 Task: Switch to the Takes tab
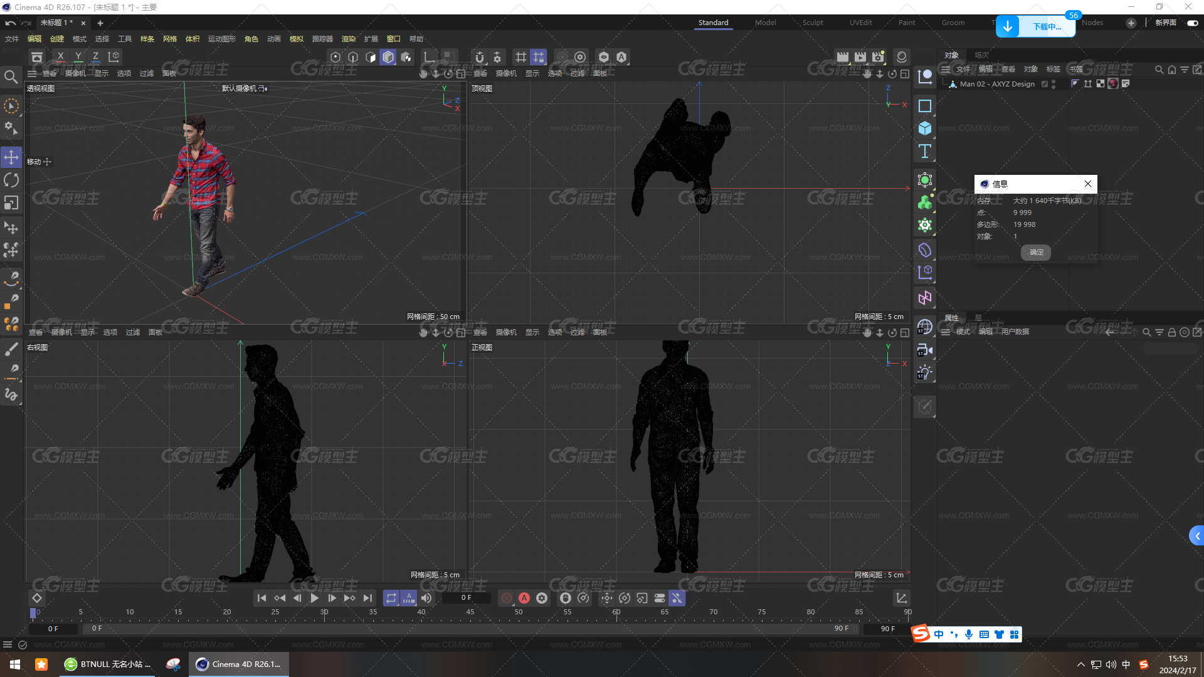[x=981, y=55]
